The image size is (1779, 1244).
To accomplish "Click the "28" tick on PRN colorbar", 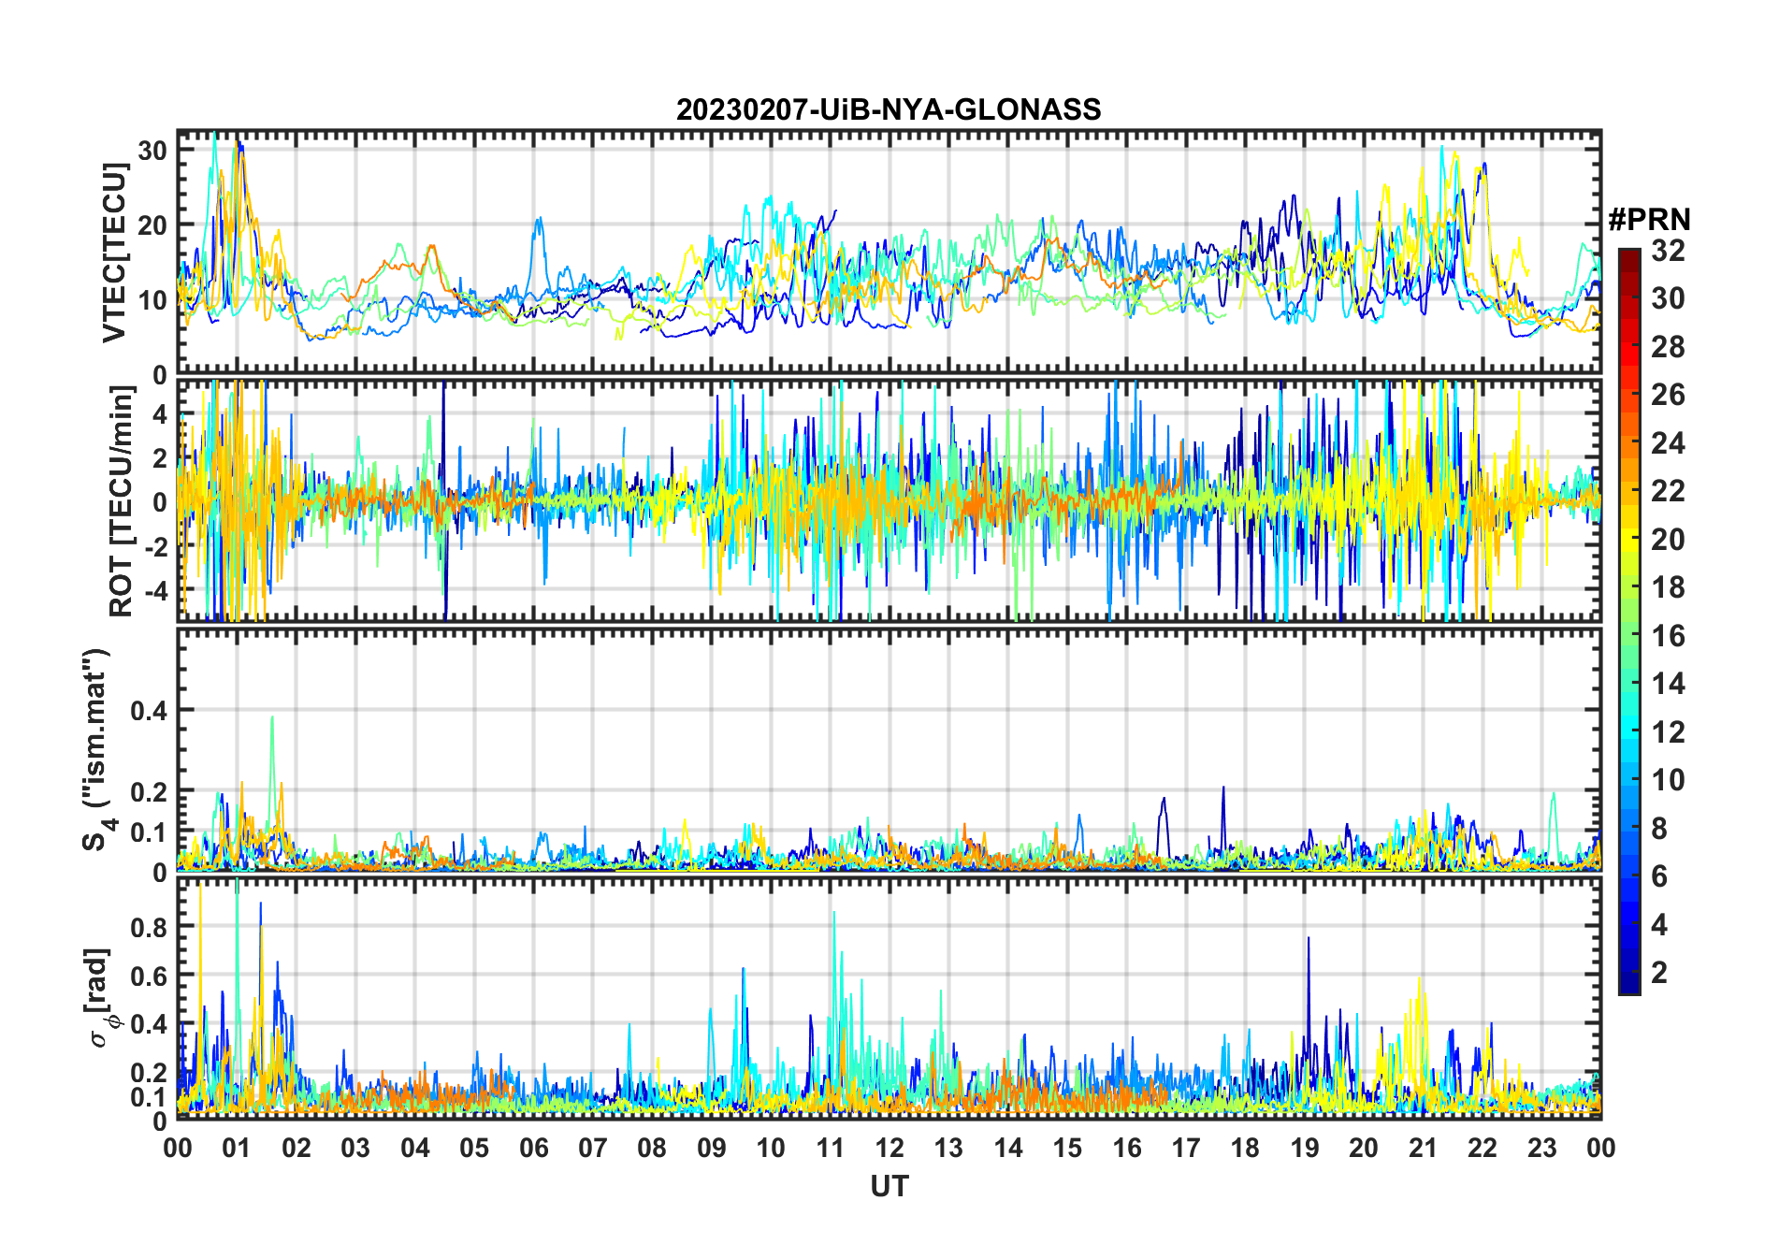I will (1669, 347).
